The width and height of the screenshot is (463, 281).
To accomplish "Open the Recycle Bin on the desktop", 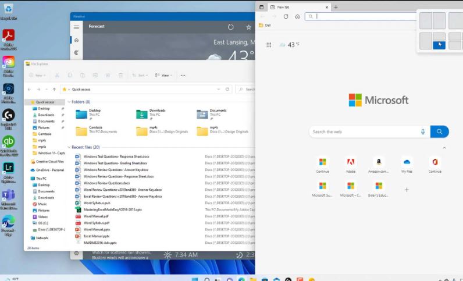I will point(9,12).
